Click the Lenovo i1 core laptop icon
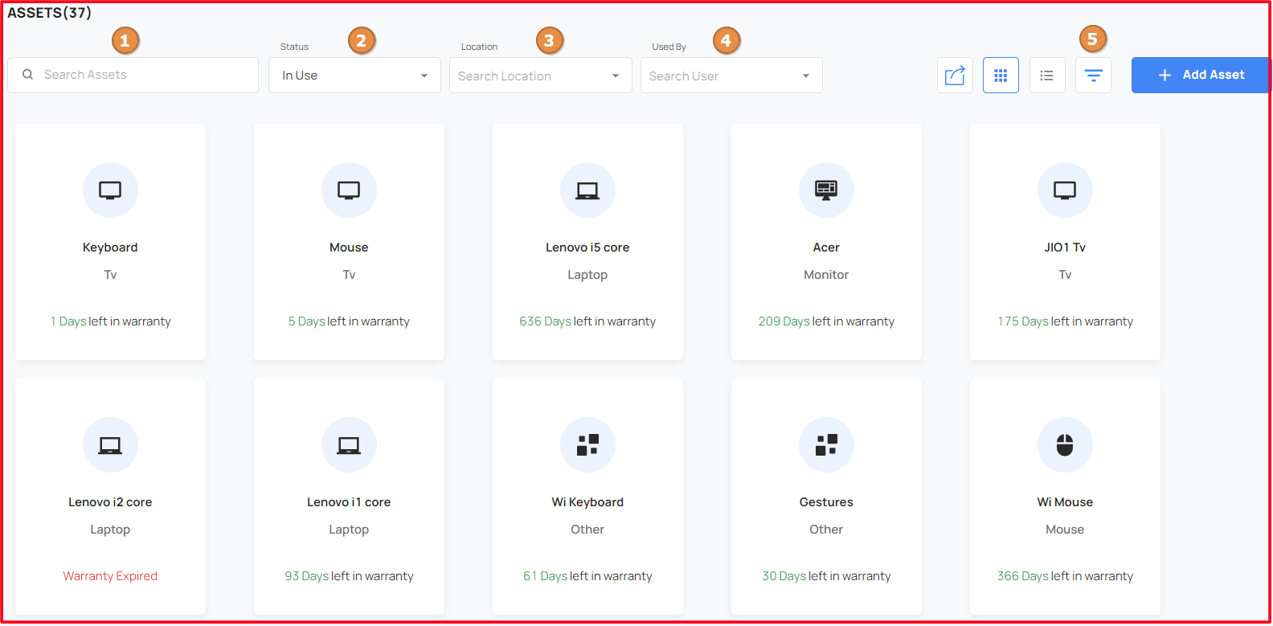 click(x=349, y=445)
